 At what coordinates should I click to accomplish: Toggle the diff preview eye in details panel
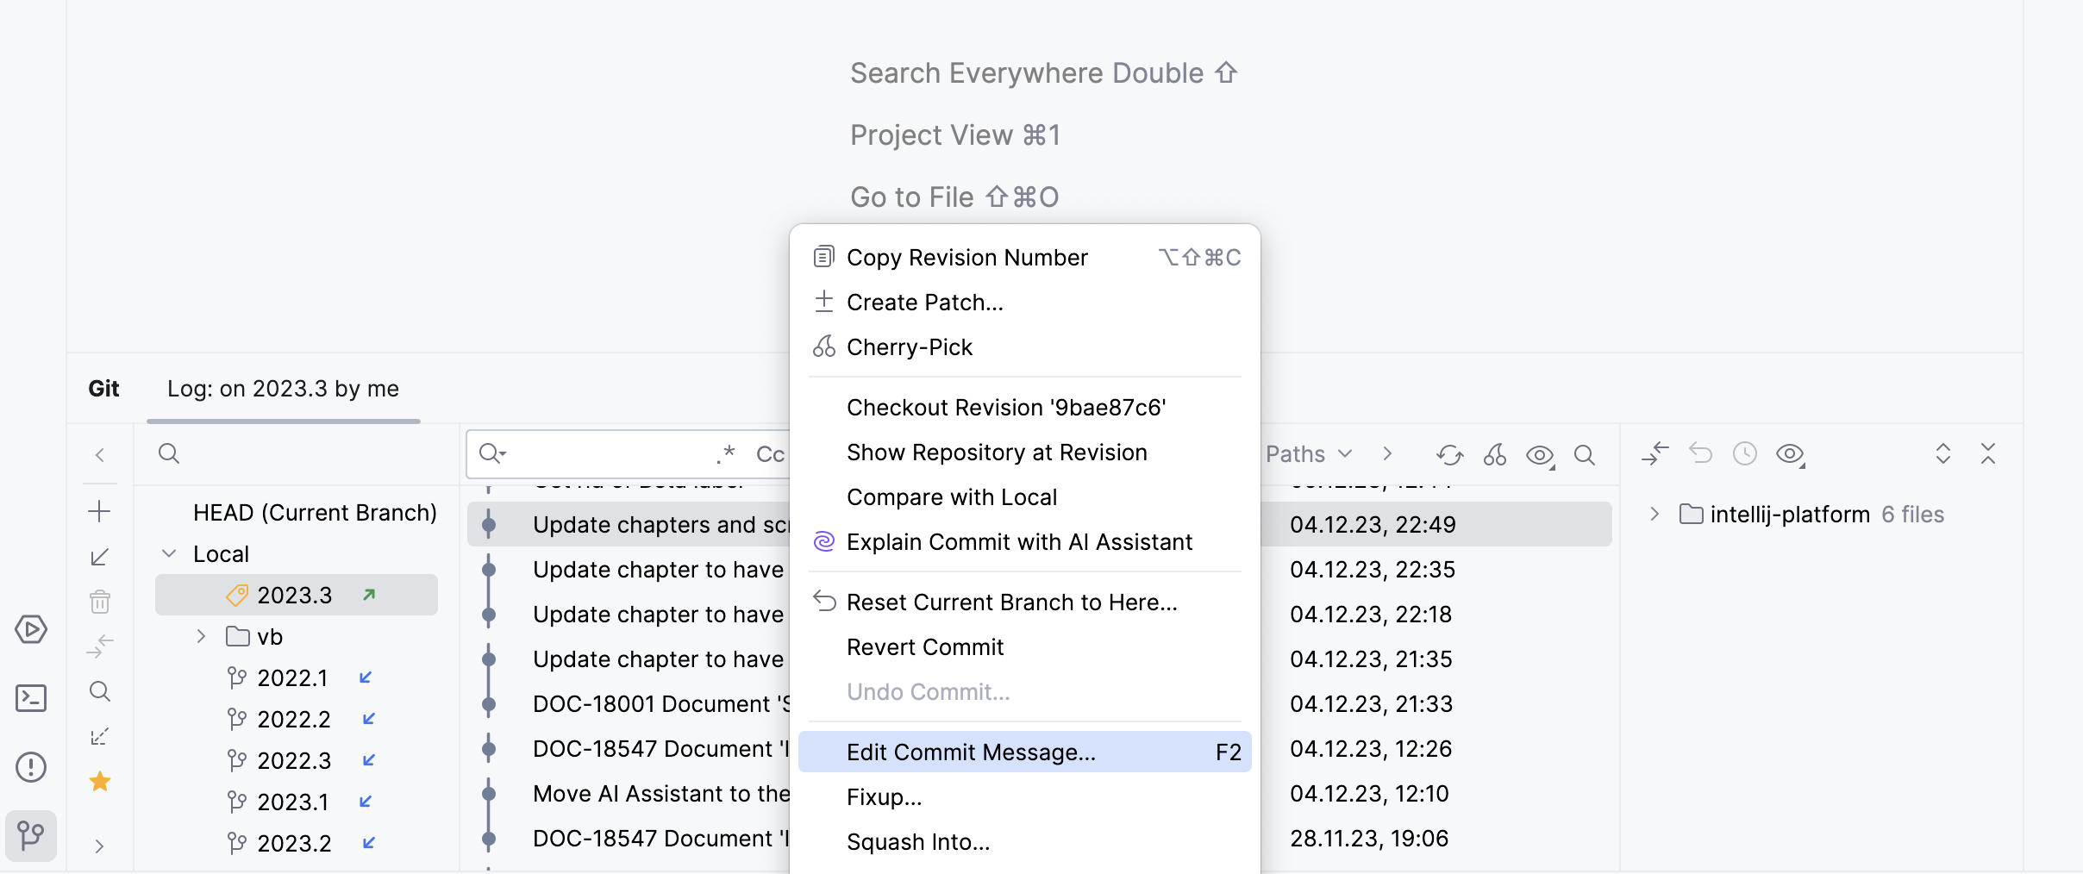point(1790,453)
